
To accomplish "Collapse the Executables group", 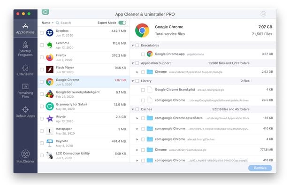I will tap(133, 46).
